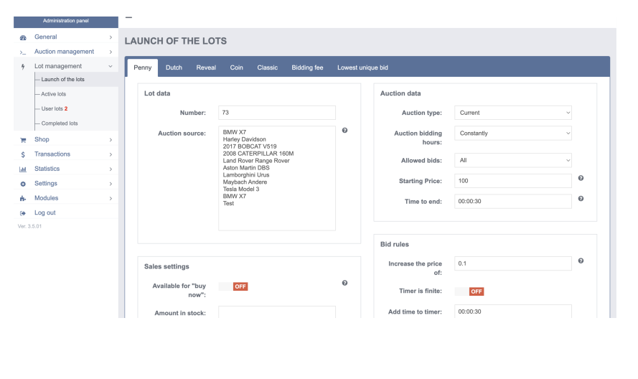Select Aston Martin DBS in list
The height and width of the screenshot is (379, 638).
pyautogui.click(x=245, y=168)
